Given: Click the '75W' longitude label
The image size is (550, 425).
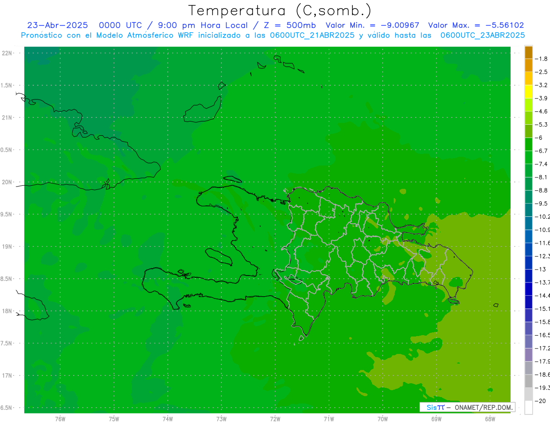Looking at the screenshot, I should [x=114, y=419].
